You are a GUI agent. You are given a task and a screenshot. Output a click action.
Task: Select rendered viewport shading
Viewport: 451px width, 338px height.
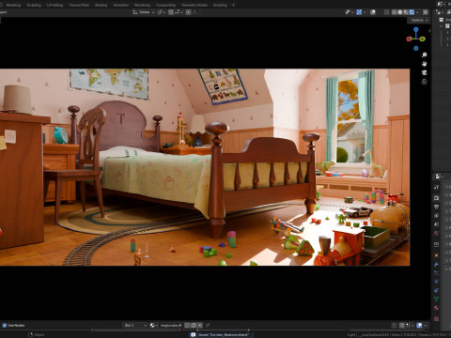[x=412, y=12]
